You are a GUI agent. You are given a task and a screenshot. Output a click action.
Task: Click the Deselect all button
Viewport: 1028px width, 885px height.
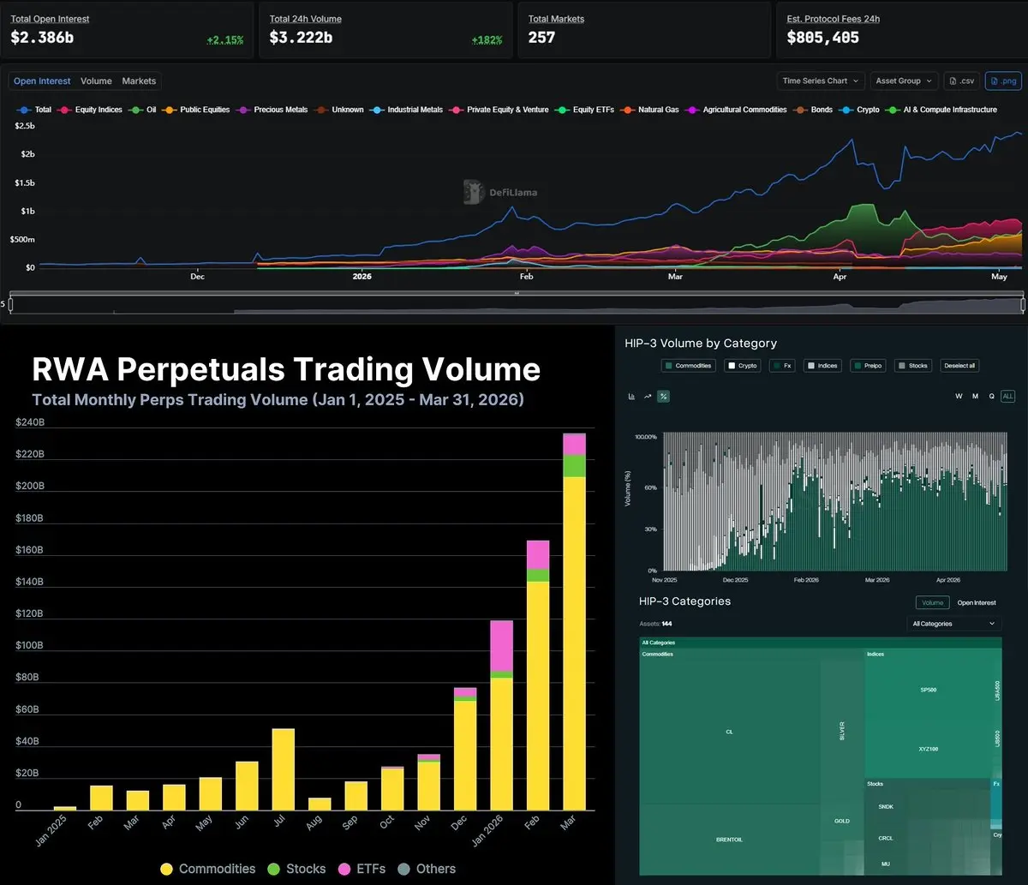959,366
